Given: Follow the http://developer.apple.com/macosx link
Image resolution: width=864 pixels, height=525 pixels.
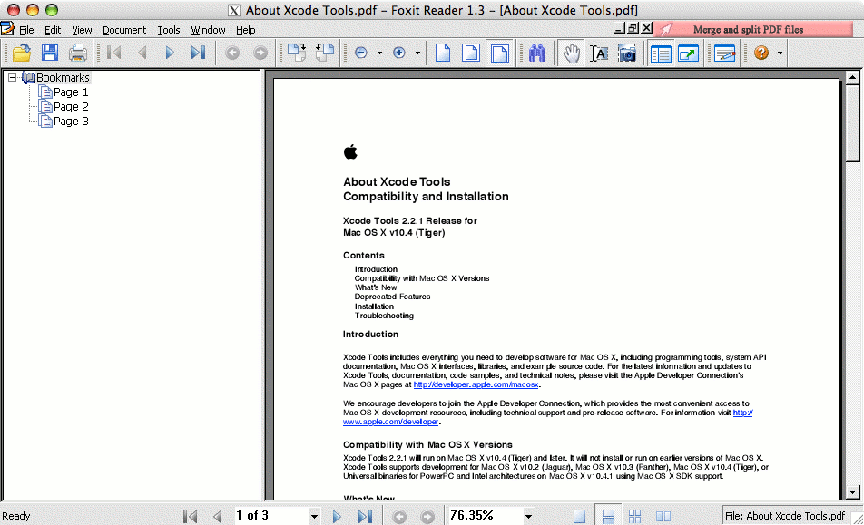Looking at the screenshot, I should tap(476, 384).
